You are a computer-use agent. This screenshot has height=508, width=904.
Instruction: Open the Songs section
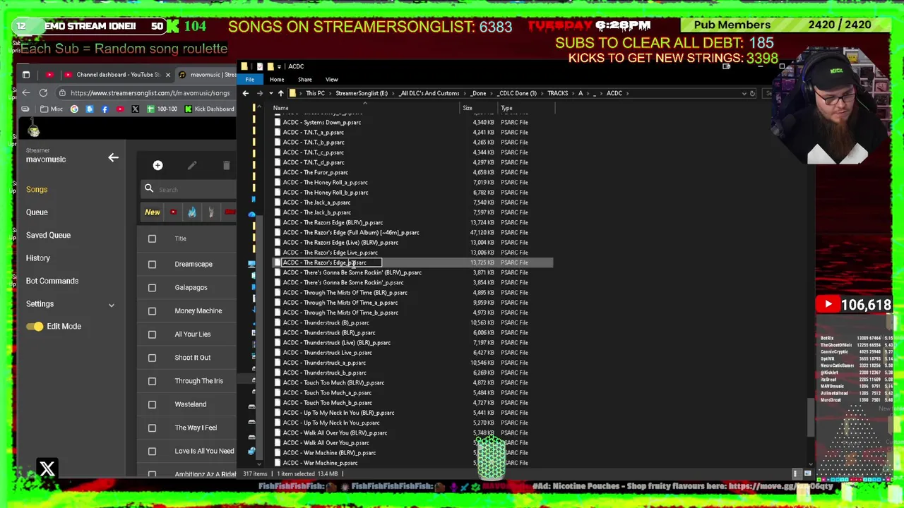tap(37, 189)
